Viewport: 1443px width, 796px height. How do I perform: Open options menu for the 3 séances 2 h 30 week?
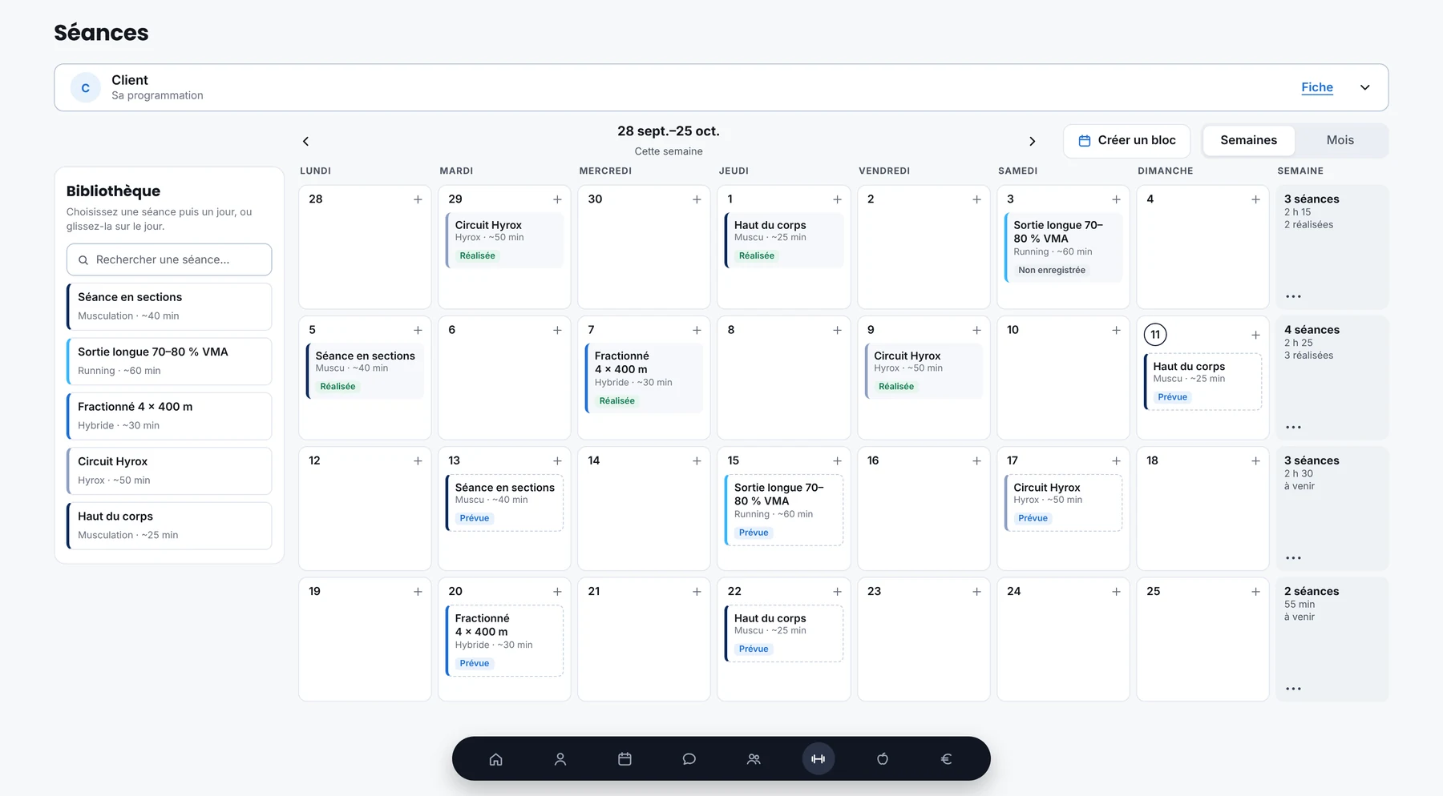1293,558
